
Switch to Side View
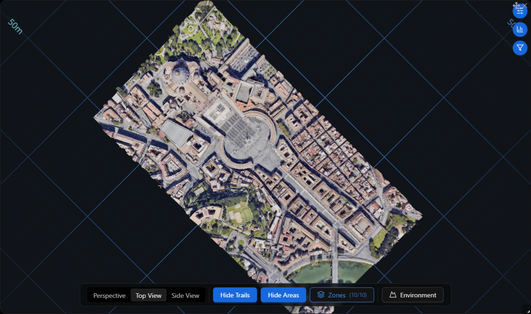[185, 296]
